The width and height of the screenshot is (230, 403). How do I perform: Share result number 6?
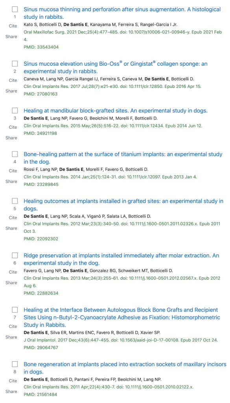(11, 283)
